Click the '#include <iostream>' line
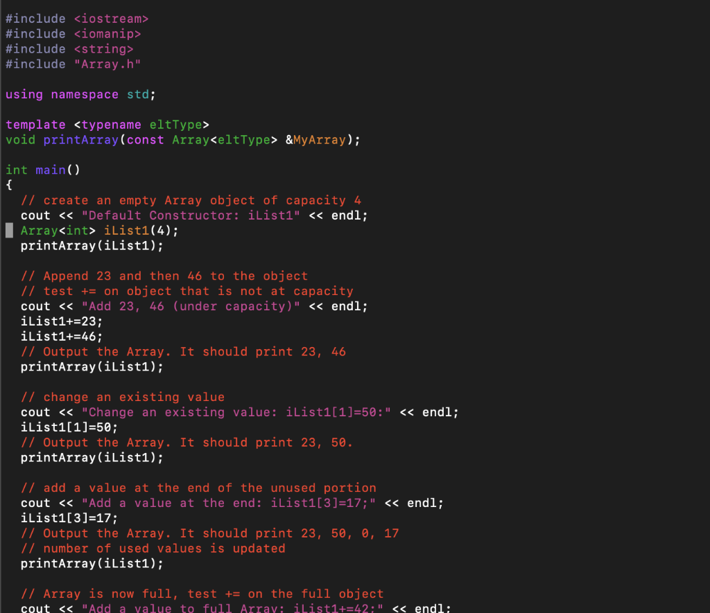This screenshot has width=710, height=613. [77, 19]
